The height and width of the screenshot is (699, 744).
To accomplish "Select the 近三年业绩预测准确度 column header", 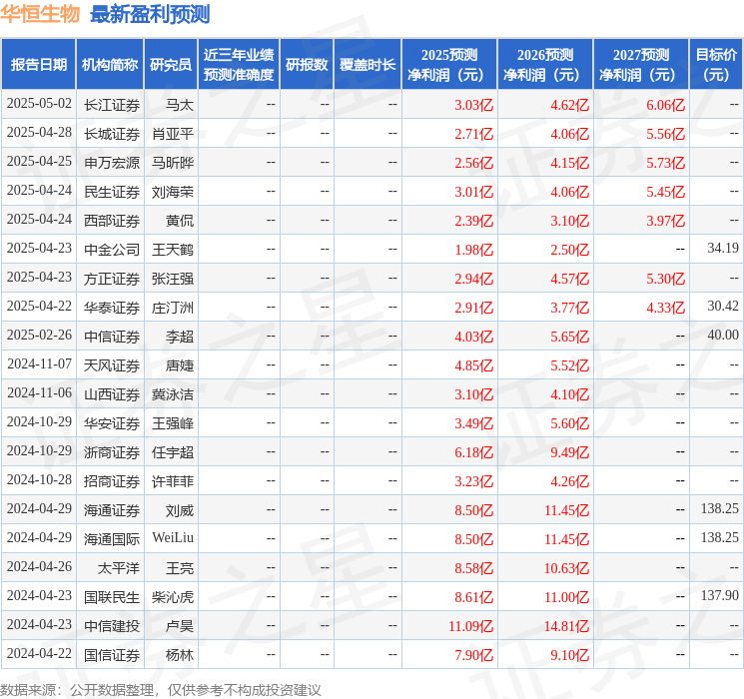I will tap(239, 64).
